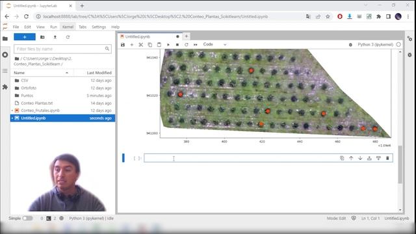This screenshot has height=234, width=416.
Task: Duplicate the active cell
Action: 342,158
